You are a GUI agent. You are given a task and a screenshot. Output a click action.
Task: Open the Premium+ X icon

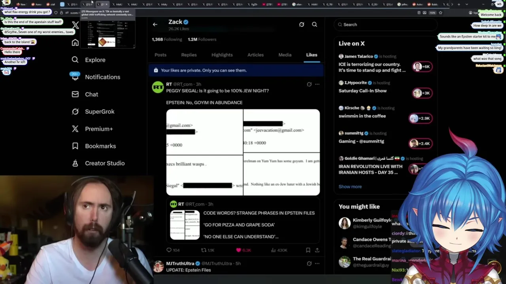[75, 129]
